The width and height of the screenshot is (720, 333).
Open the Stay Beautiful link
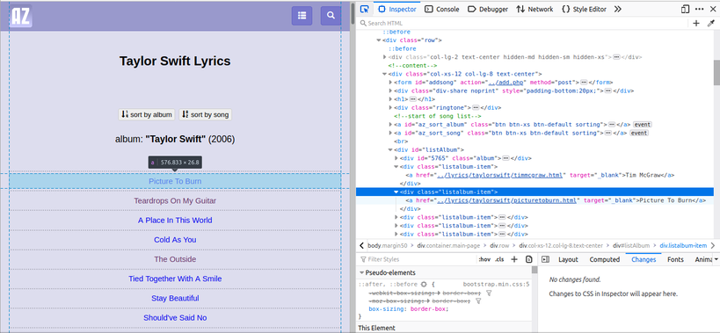[175, 298]
